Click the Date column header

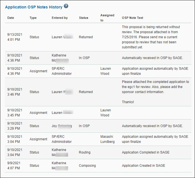(x=11, y=18)
